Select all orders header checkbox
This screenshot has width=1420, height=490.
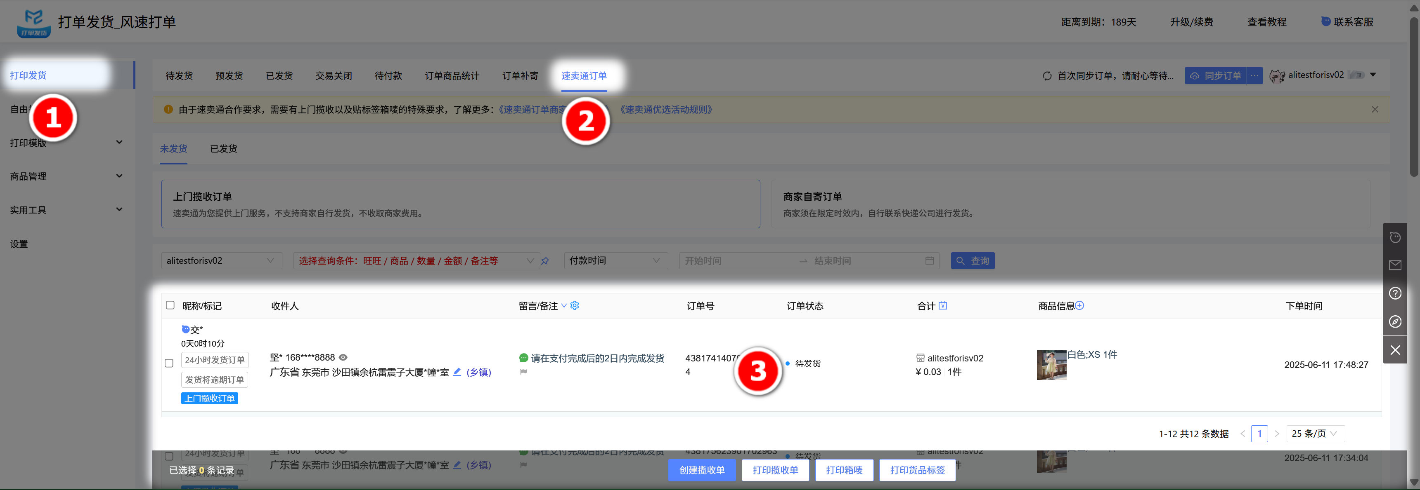(170, 305)
